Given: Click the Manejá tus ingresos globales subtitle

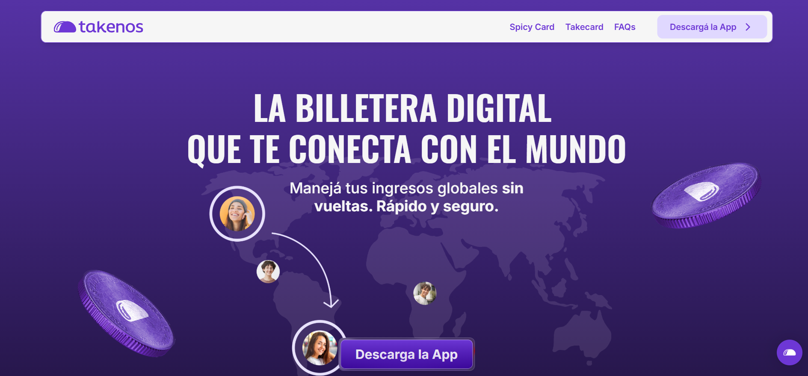Looking at the screenshot, I should click(406, 197).
